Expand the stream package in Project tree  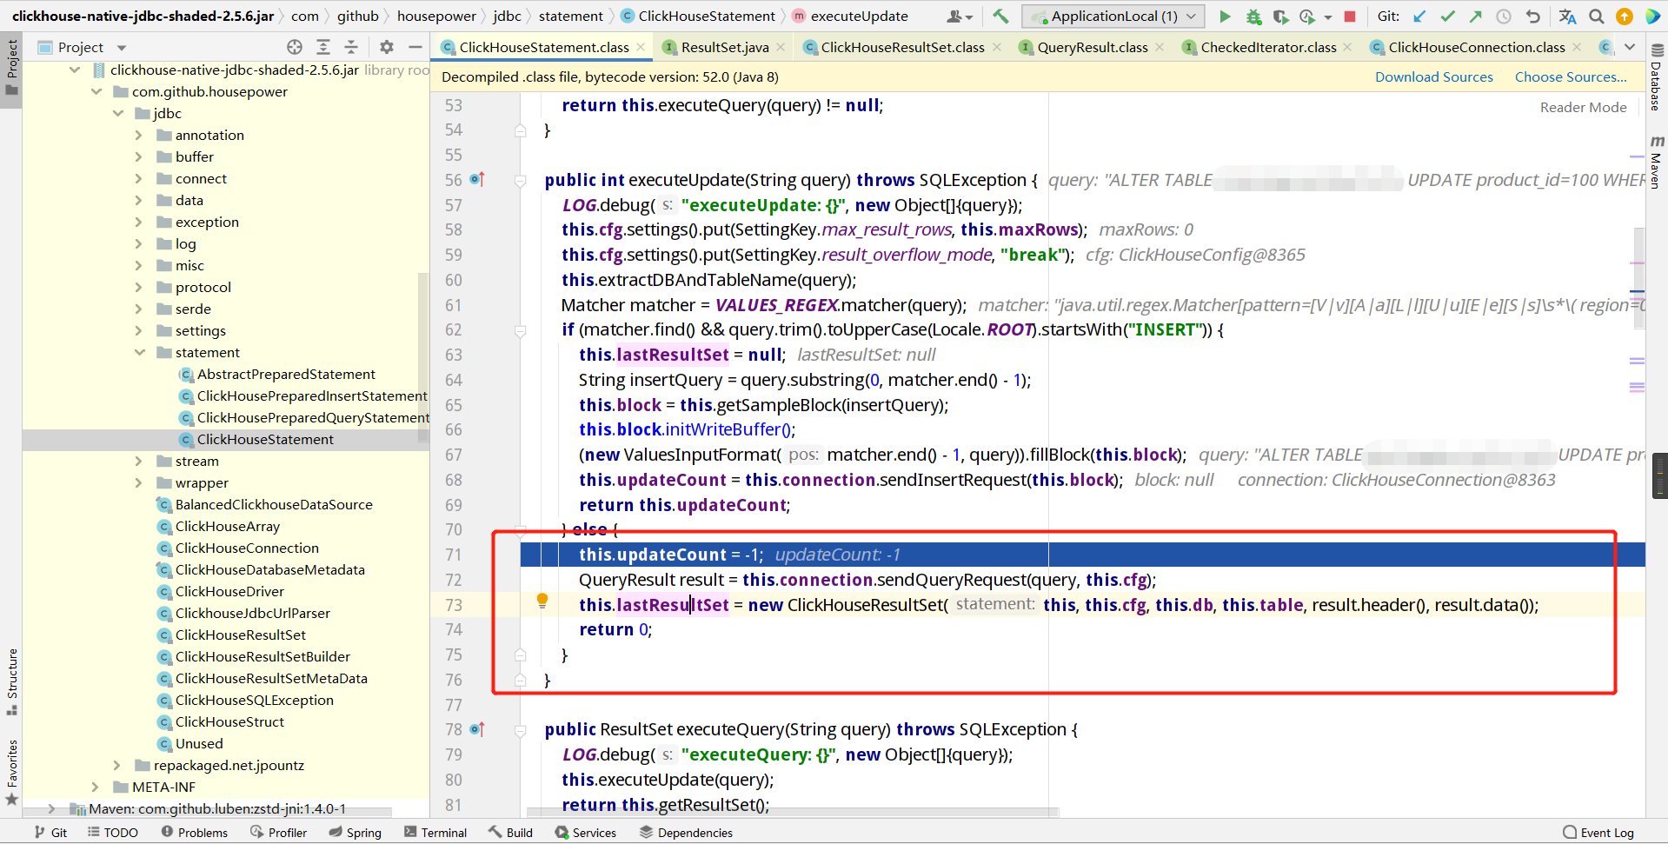click(139, 461)
